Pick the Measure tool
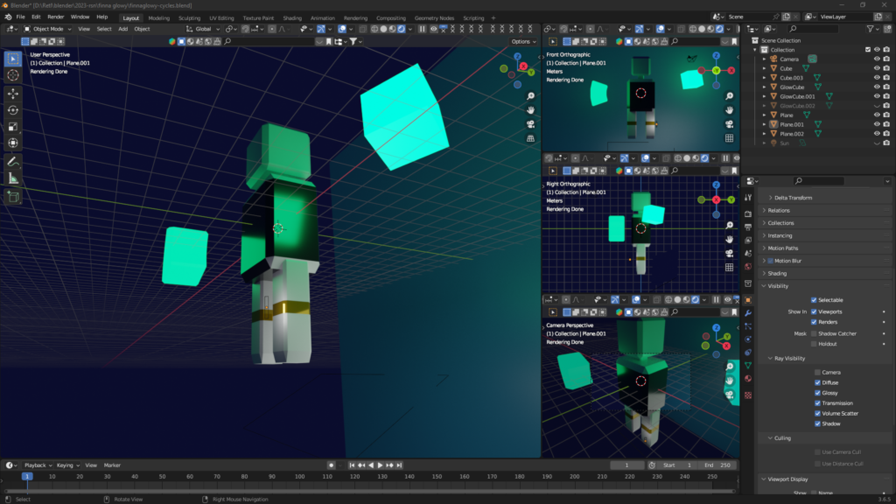Screen dimensions: 896x504 (x=13, y=178)
